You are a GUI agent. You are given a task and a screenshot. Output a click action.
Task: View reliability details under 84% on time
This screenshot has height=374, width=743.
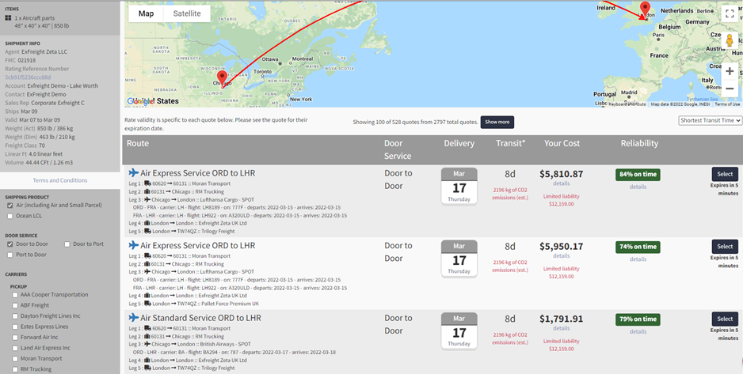638,187
